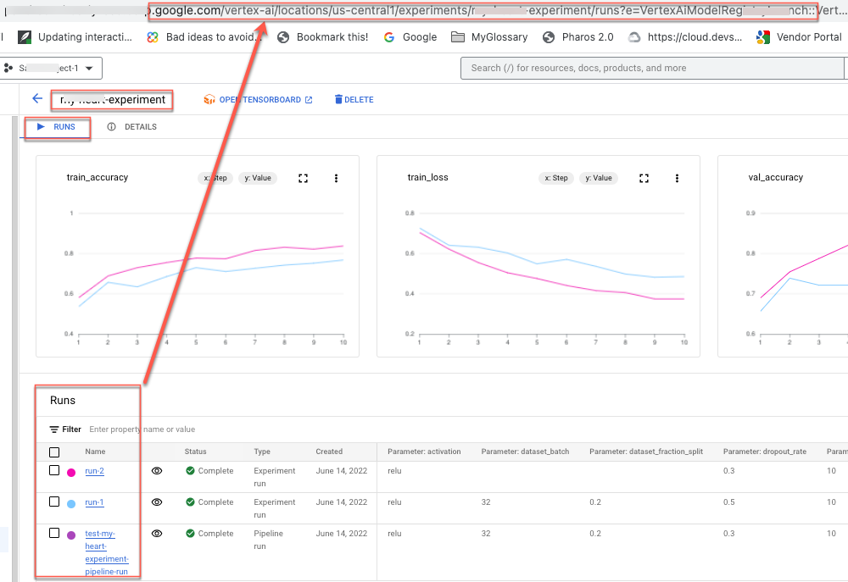The width and height of the screenshot is (848, 582).
Task: Expand train_accuracy chart to fullscreen
Action: click(303, 178)
